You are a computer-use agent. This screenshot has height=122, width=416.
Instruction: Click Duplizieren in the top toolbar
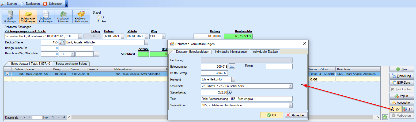point(30,4)
